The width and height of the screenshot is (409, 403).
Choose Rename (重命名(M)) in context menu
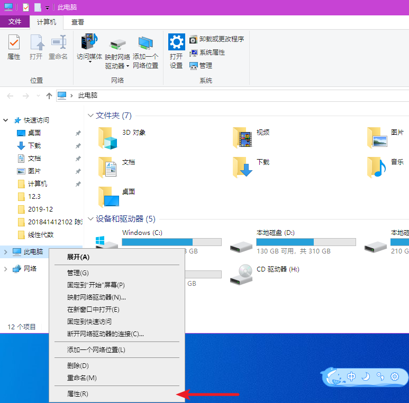point(117,378)
